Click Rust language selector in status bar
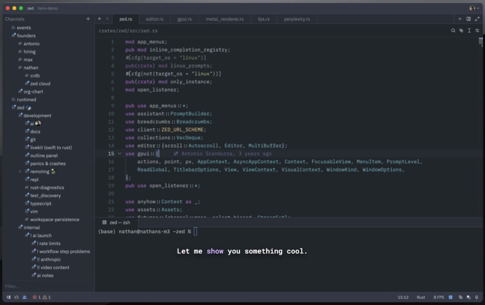 (x=421, y=297)
